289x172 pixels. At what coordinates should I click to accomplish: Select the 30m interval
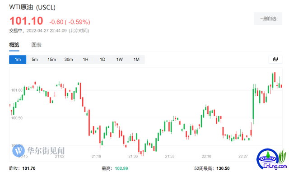pyautogui.click(x=69, y=59)
